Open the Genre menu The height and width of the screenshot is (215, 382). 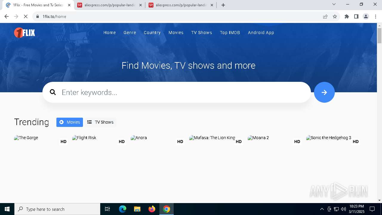[x=130, y=33]
